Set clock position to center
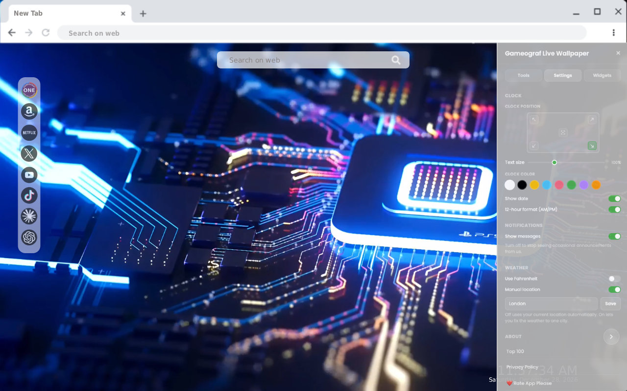This screenshot has width=627, height=391. [x=563, y=132]
